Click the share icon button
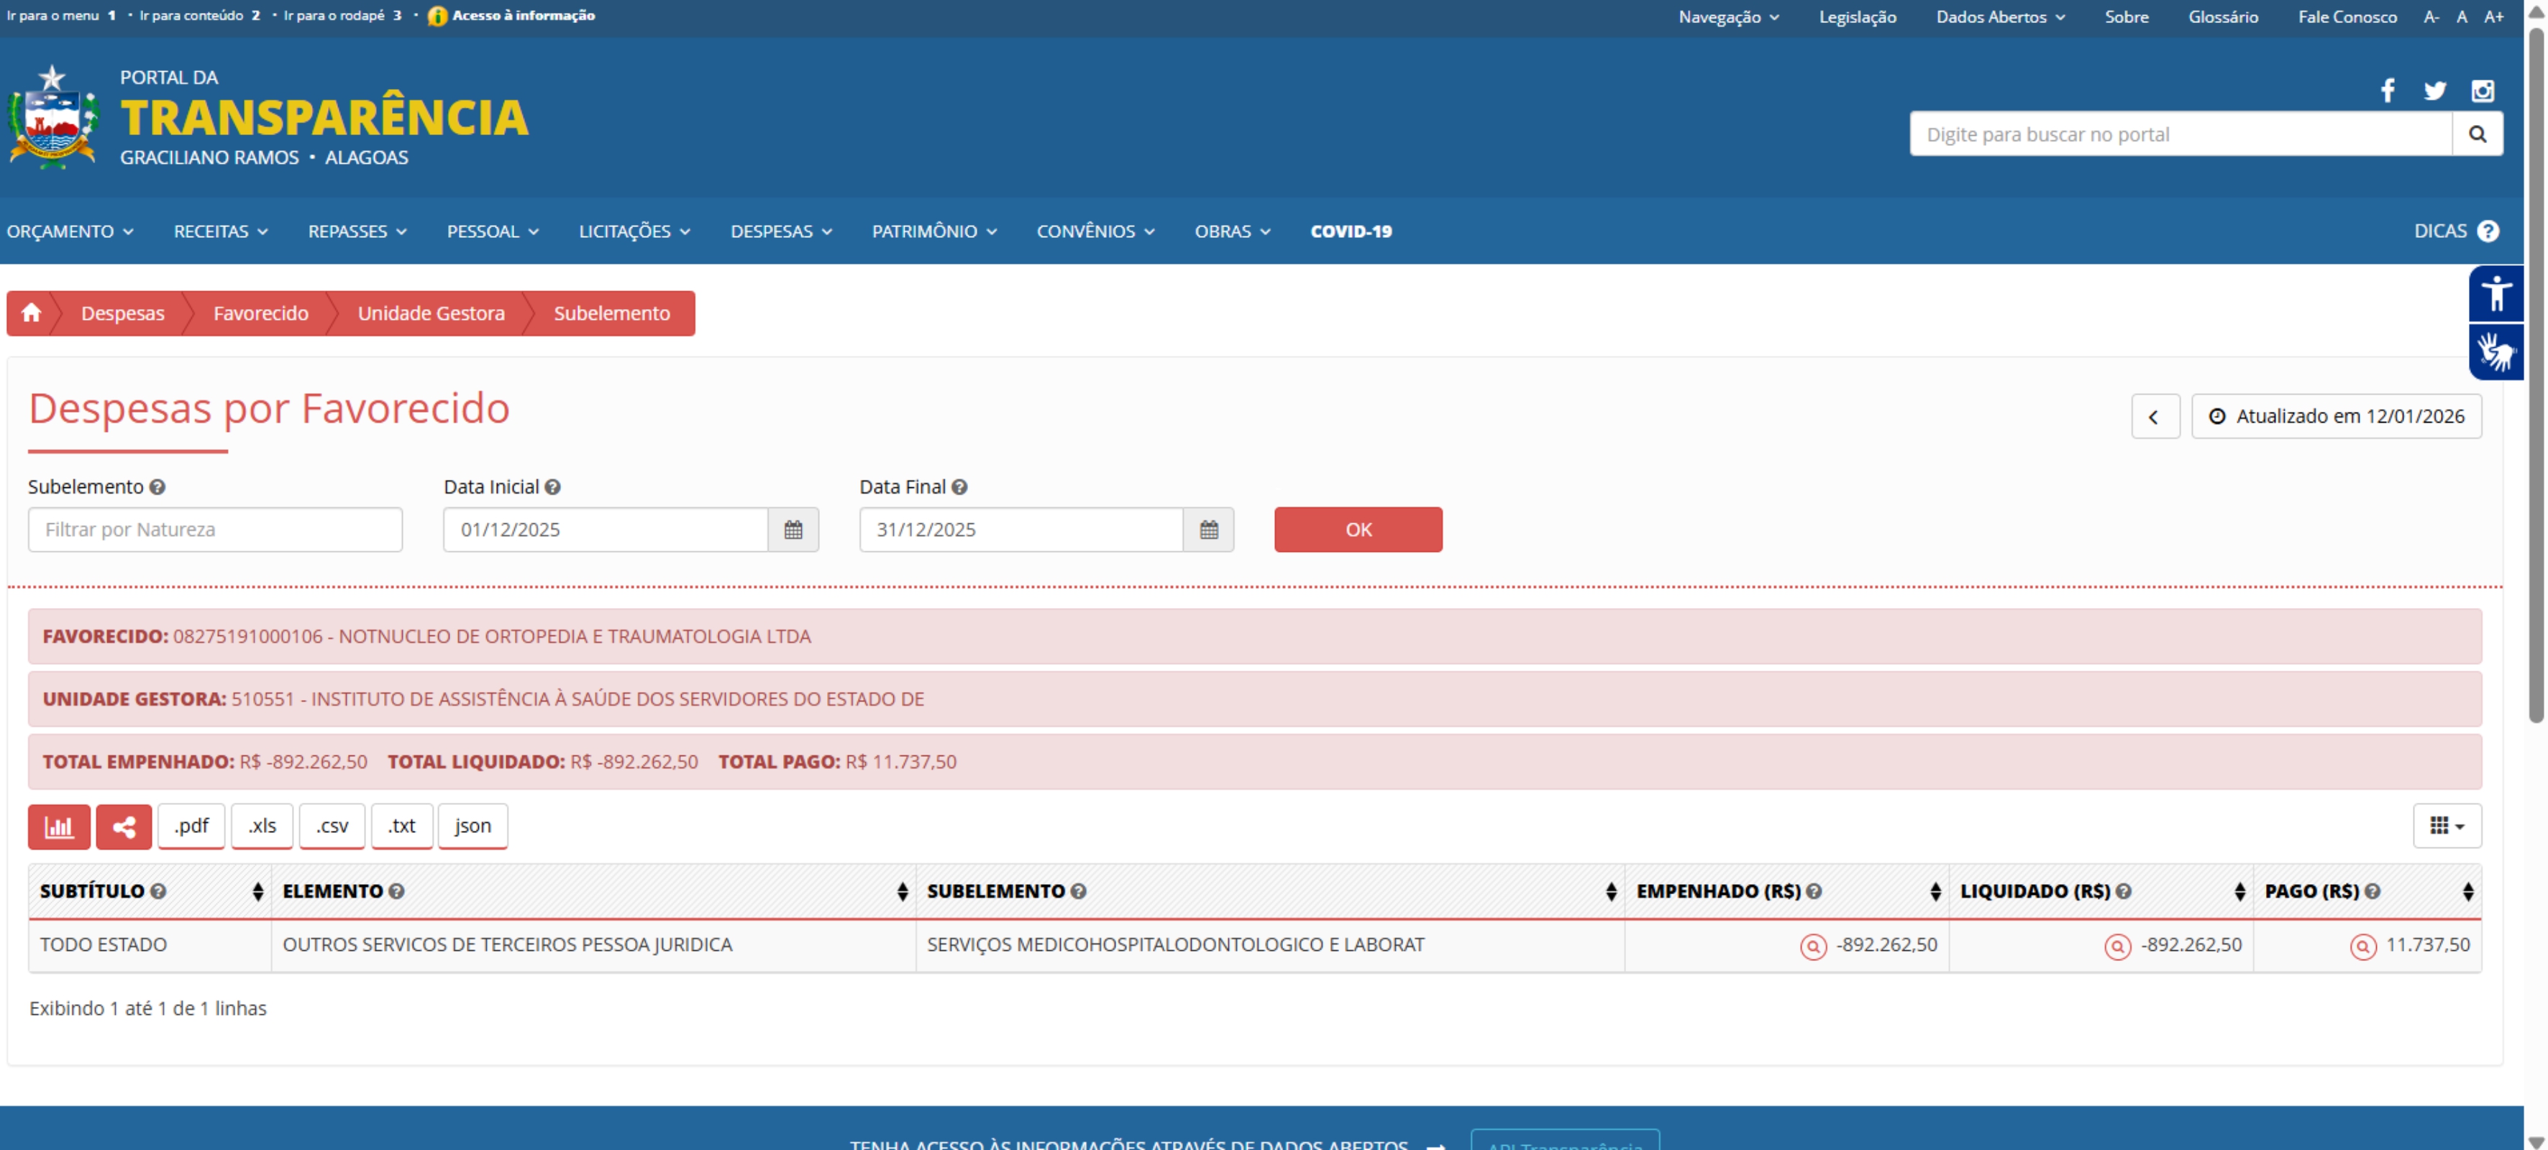 pos(124,826)
